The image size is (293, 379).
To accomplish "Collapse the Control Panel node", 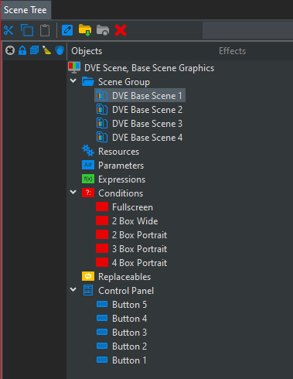I will point(73,290).
